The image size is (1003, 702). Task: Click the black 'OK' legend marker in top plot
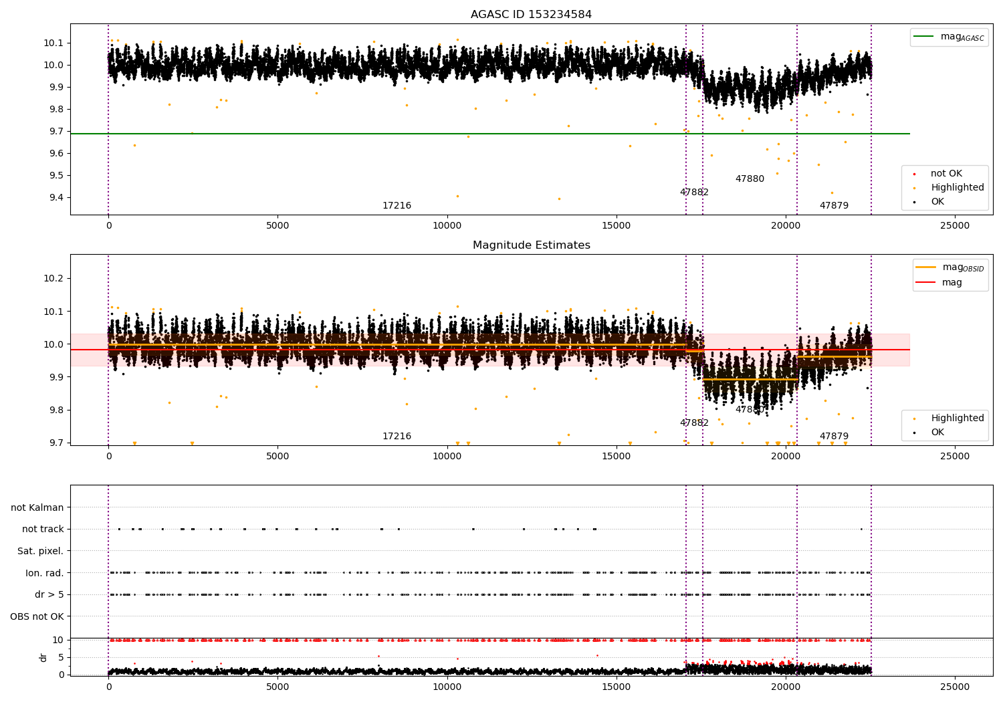click(x=914, y=202)
